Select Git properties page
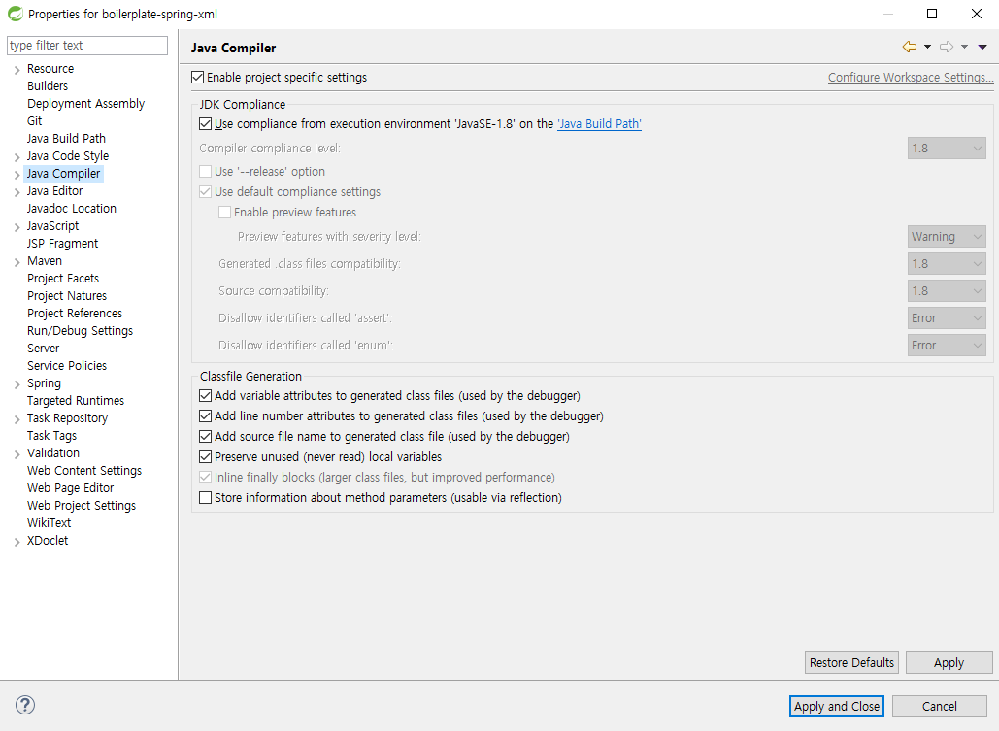Screen dimensions: 999x731 tap(34, 121)
